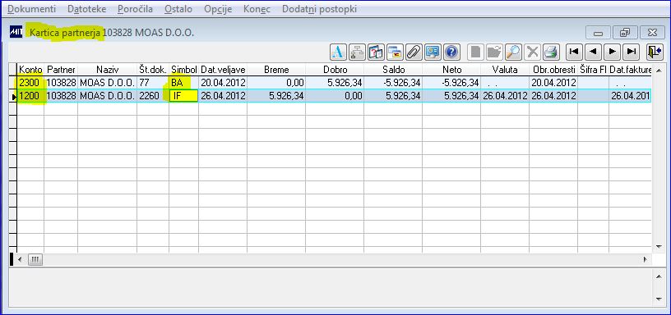Click the horizontal scrollbar right arrow
Screen dimensions: 671x315
[646, 259]
